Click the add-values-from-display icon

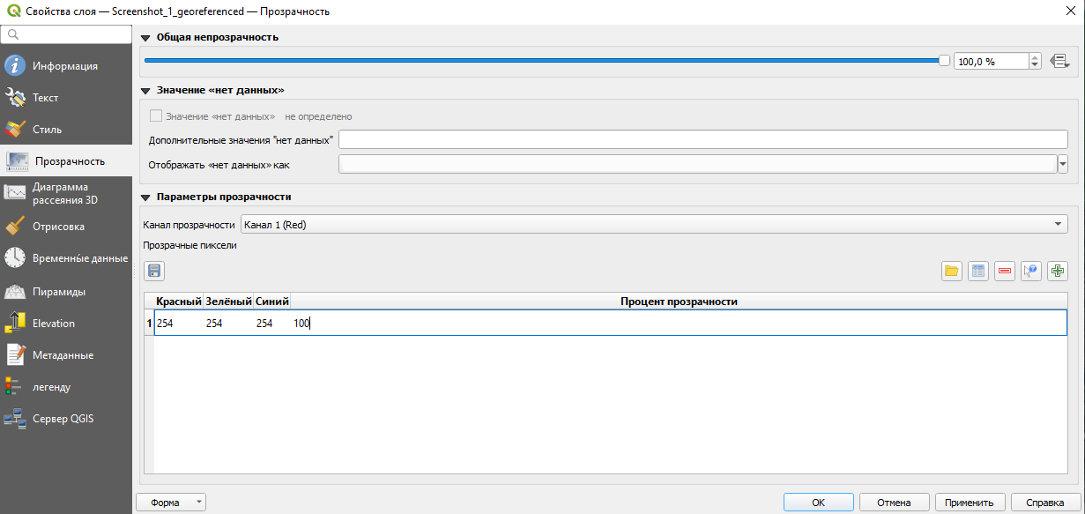coord(1030,271)
